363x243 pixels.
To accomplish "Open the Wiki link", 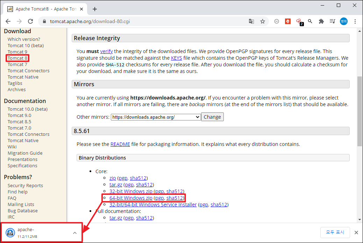I will tap(12, 147).
